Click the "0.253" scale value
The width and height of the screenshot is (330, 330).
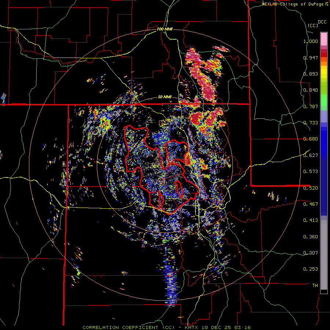[311, 269]
